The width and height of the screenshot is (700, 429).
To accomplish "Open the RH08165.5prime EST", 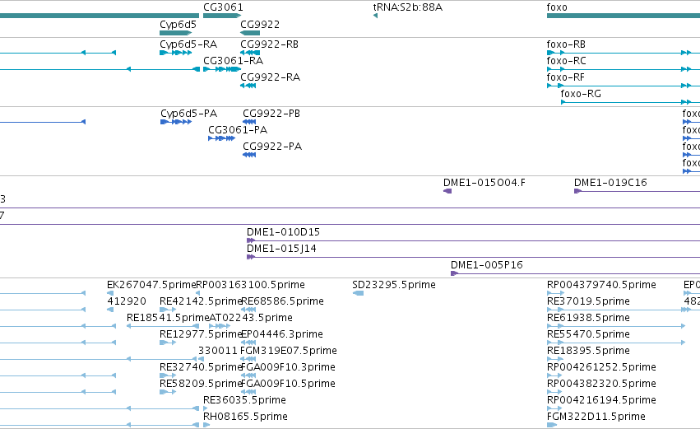I will point(245,417).
